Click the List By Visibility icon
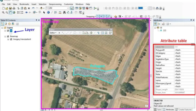 pos(9,24)
